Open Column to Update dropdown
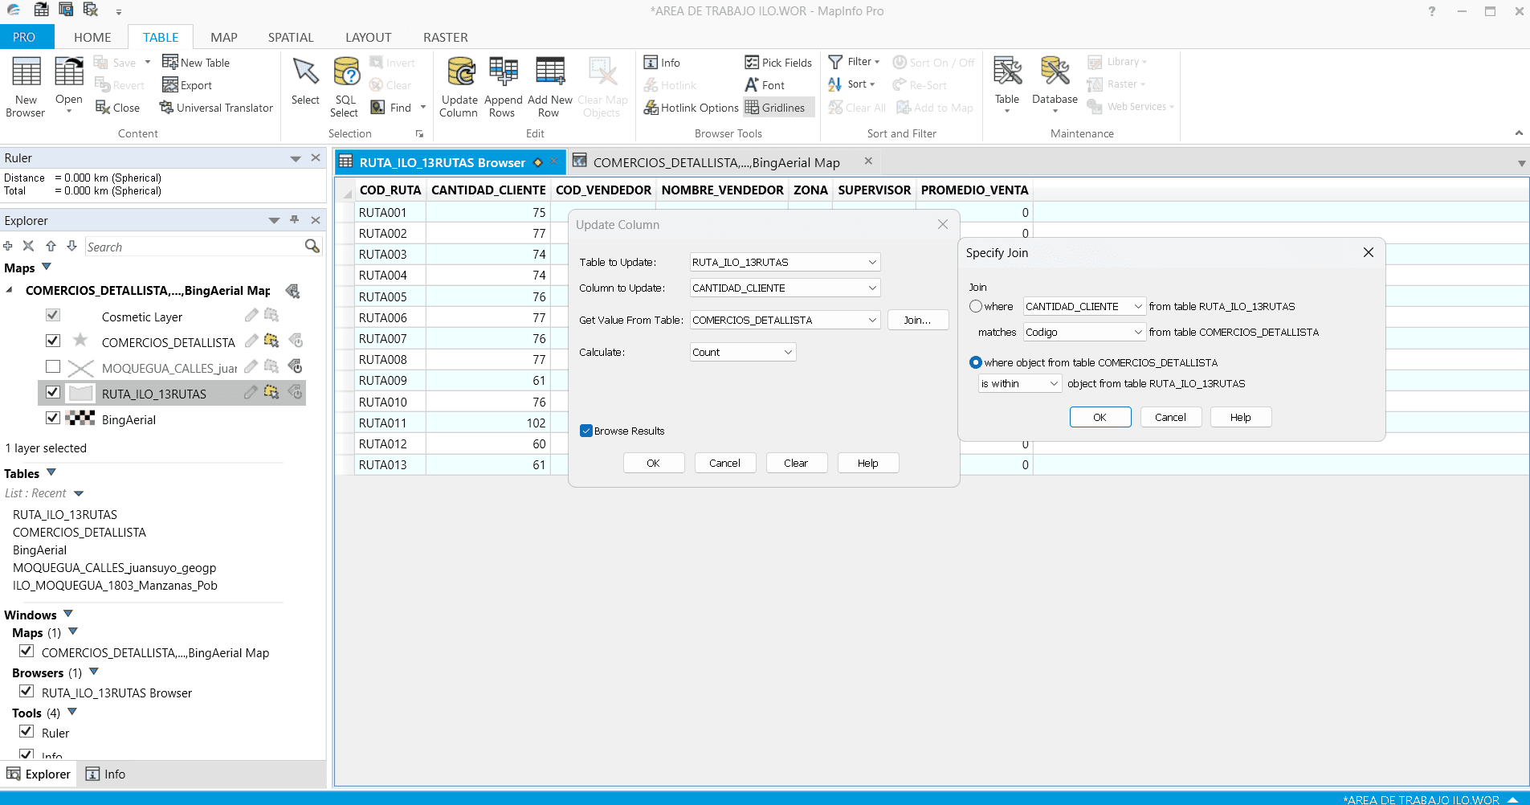 (785, 288)
